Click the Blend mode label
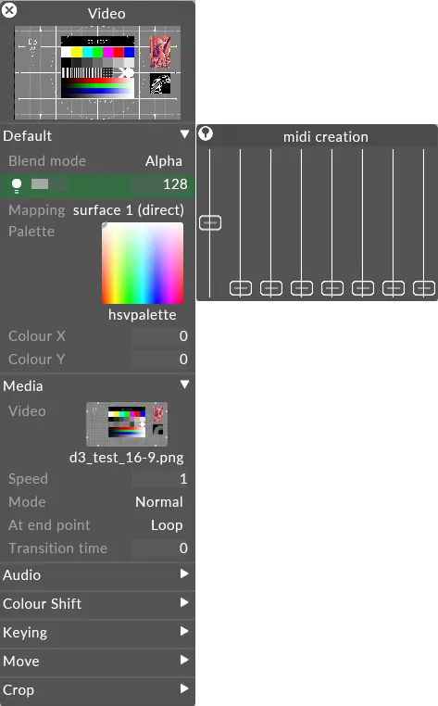 click(47, 160)
